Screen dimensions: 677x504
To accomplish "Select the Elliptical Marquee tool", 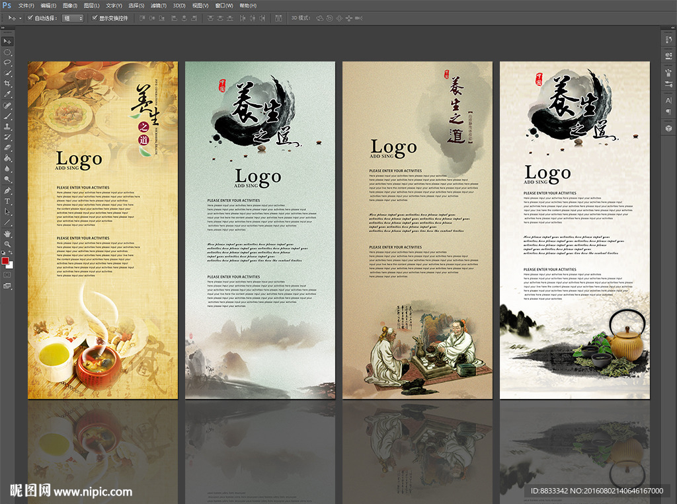I will pos(7,52).
